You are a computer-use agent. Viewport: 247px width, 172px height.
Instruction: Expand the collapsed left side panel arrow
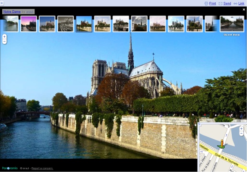[x=2, y=3]
